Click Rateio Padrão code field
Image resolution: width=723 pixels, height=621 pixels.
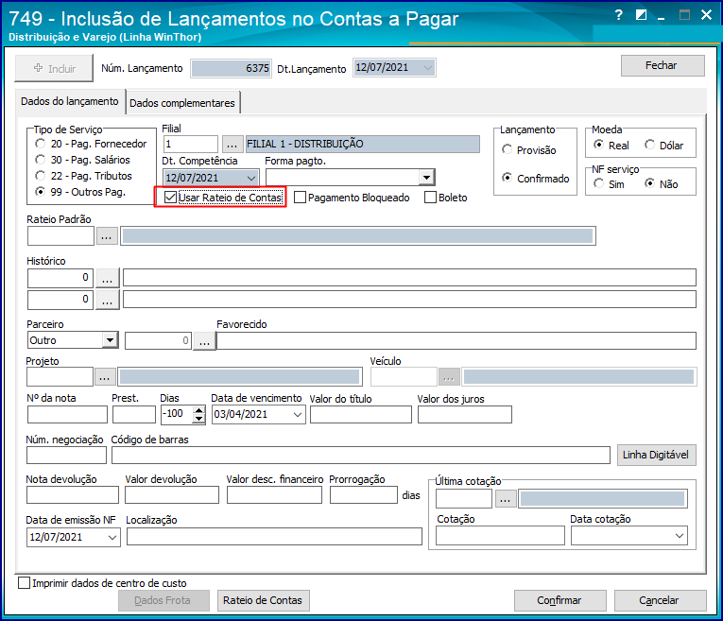click(x=60, y=236)
